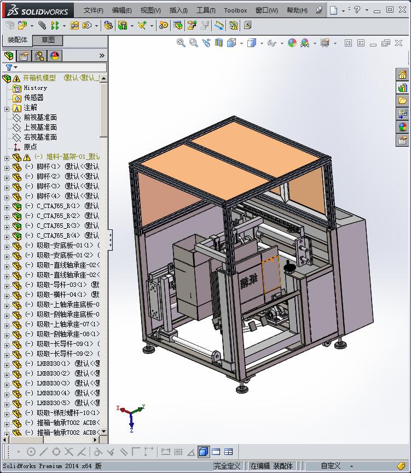Screen dimensions: 411x473
Task: Open the View Settings dropdown arrow
Action: [x=335, y=43]
